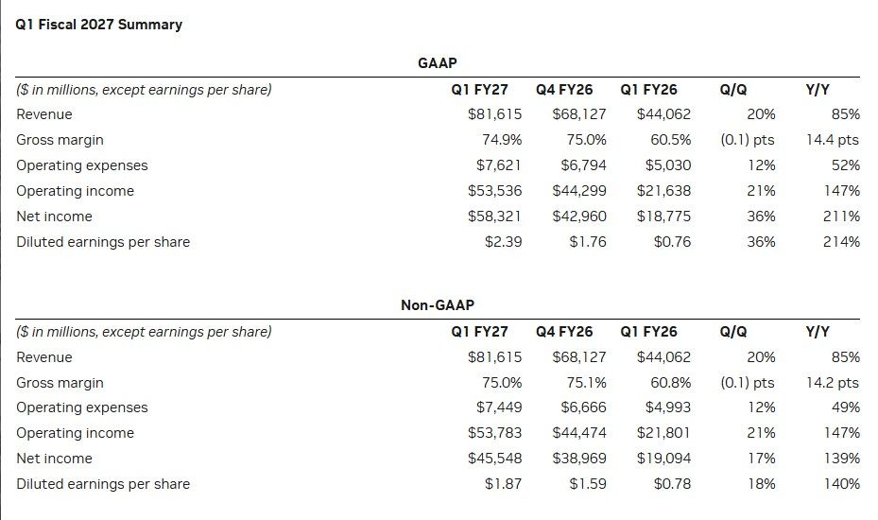Screen dimensions: 878x520
Task: Click GAAP Operating income 147% Y/Y cell
Action: click(841, 191)
